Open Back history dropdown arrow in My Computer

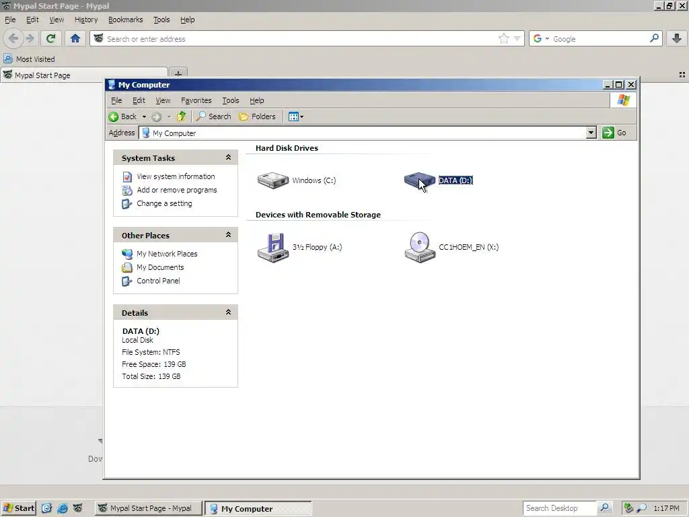pyautogui.click(x=144, y=117)
